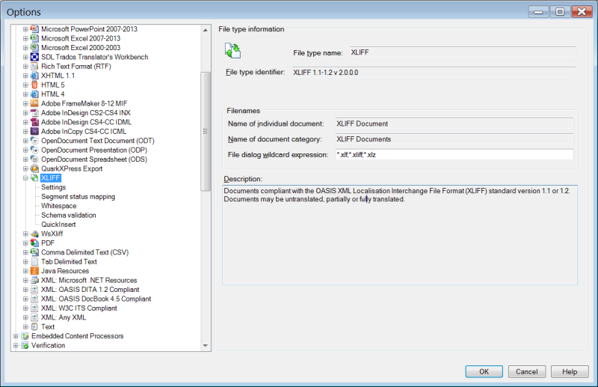The height and width of the screenshot is (387, 598).
Task: Expand the XML: Any XML node
Action: pyautogui.click(x=25, y=317)
